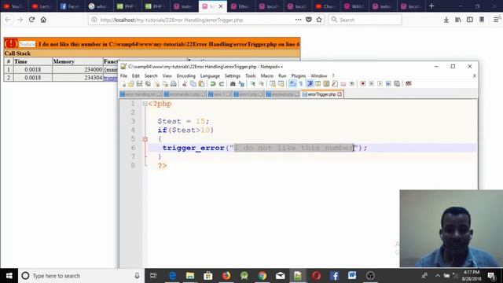
Task: Open page actions three-dot menu in address bar
Action: click(299, 20)
